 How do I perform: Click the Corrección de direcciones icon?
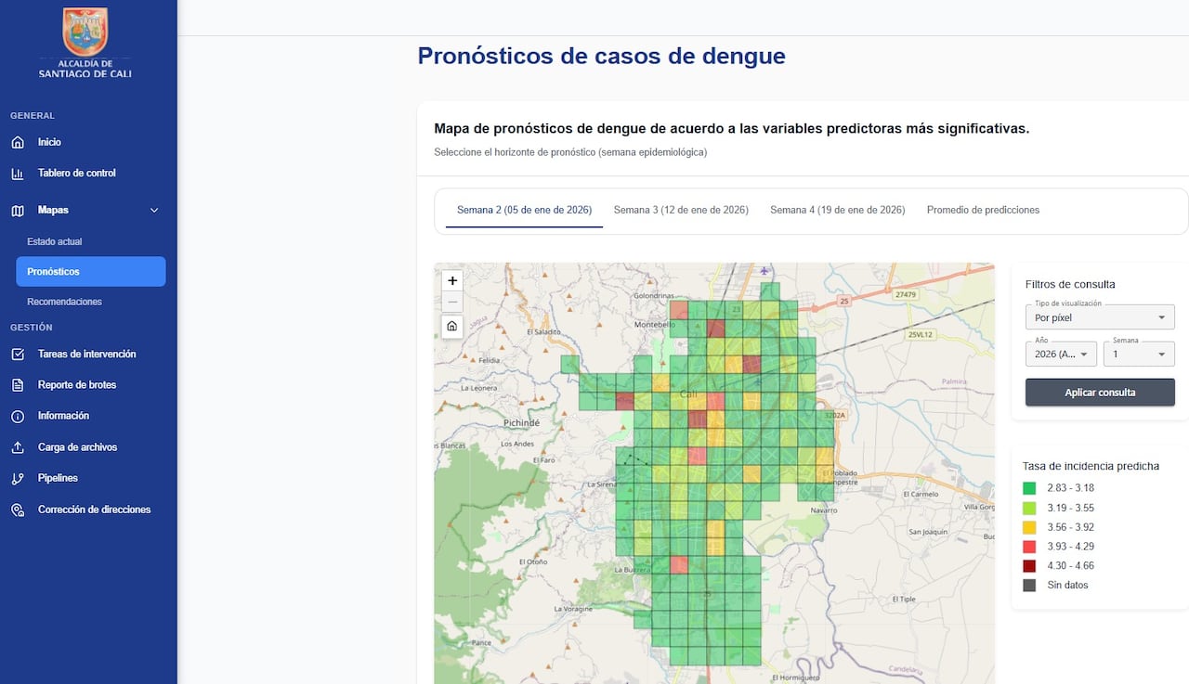(x=18, y=510)
